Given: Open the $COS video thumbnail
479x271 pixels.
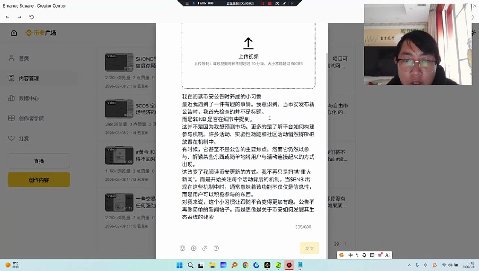Looking at the screenshot, I should (x=119, y=109).
